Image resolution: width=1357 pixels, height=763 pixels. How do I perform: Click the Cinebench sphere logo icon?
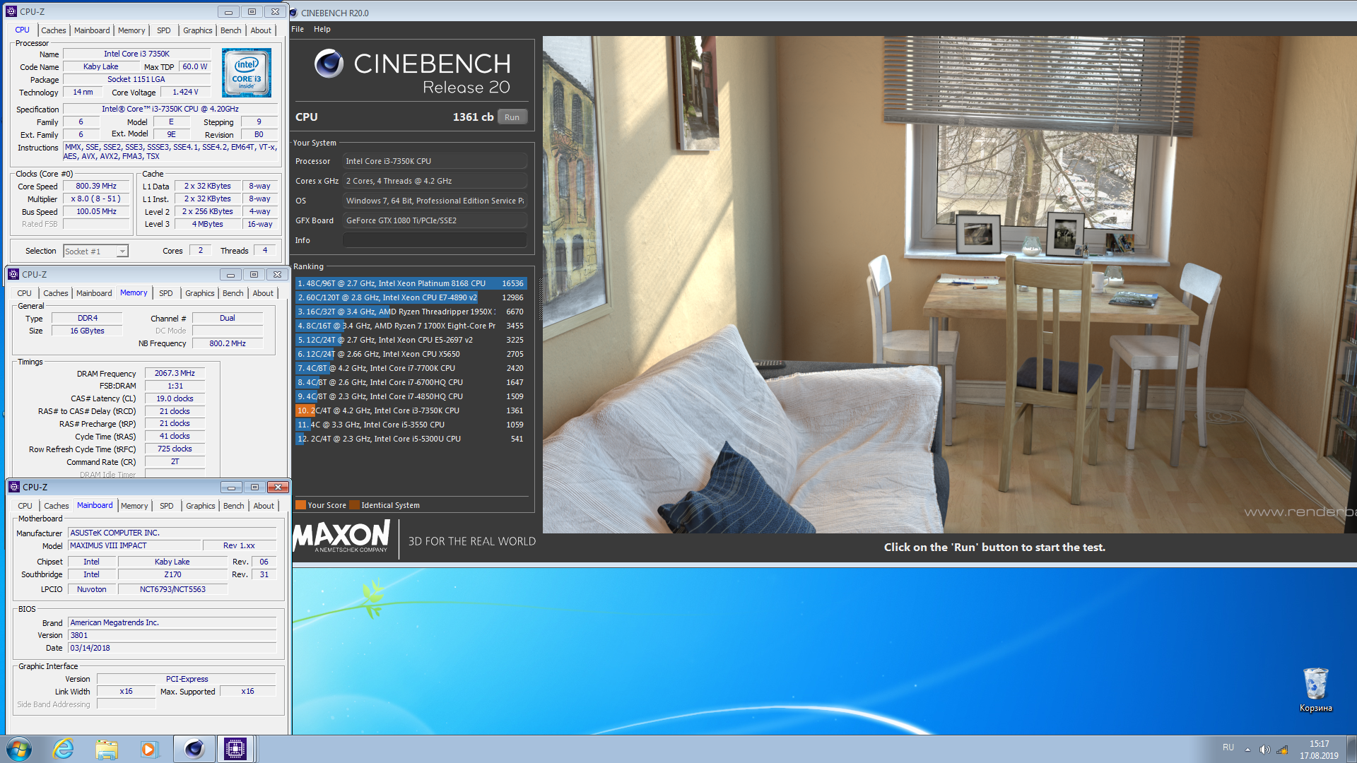(x=329, y=64)
